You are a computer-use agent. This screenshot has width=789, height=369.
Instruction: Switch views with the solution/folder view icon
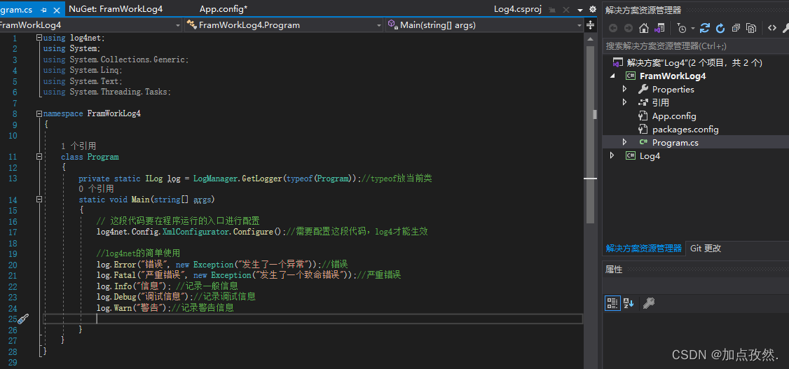(659, 28)
